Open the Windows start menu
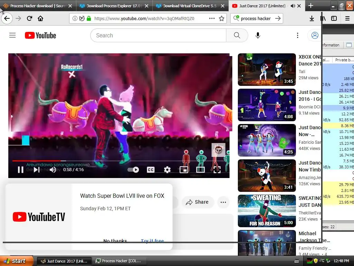This screenshot has width=354, height=266. pyautogui.click(x=16, y=261)
